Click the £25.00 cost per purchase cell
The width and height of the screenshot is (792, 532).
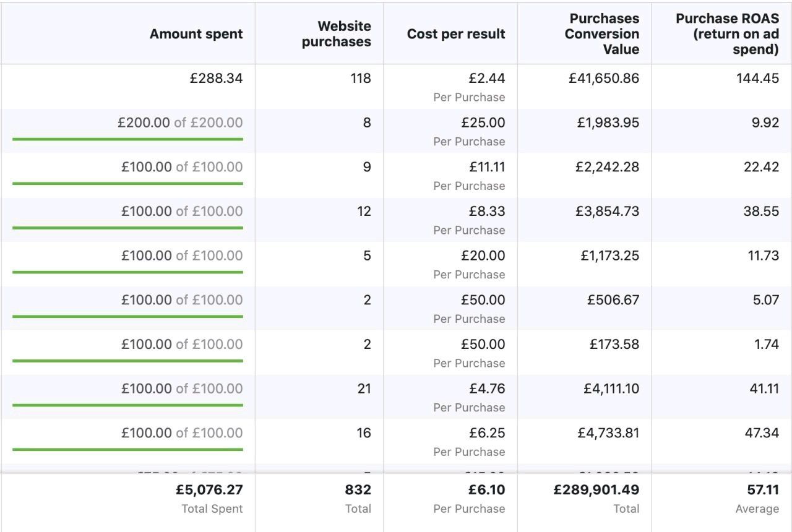[483, 122]
